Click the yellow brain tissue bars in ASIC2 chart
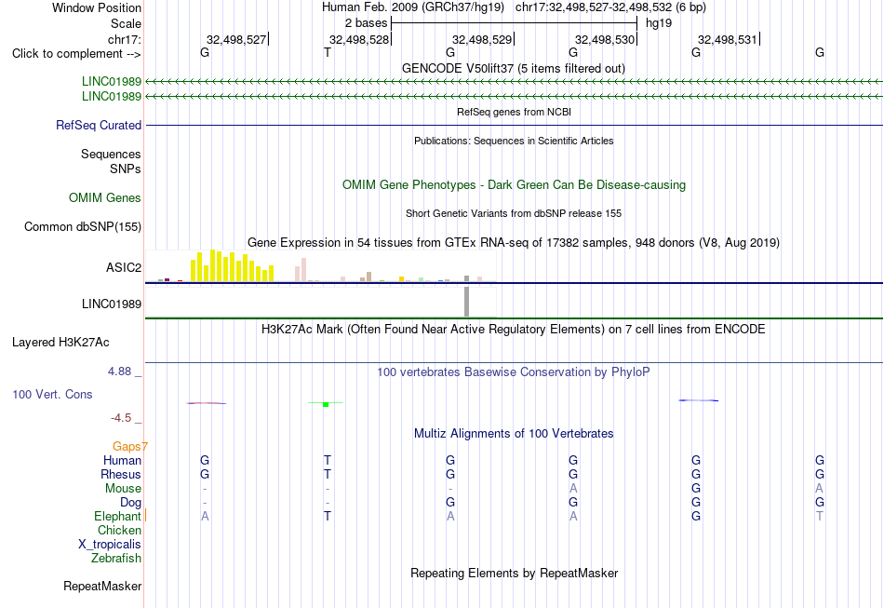Screen dimensions: 884x608 pos(233,265)
